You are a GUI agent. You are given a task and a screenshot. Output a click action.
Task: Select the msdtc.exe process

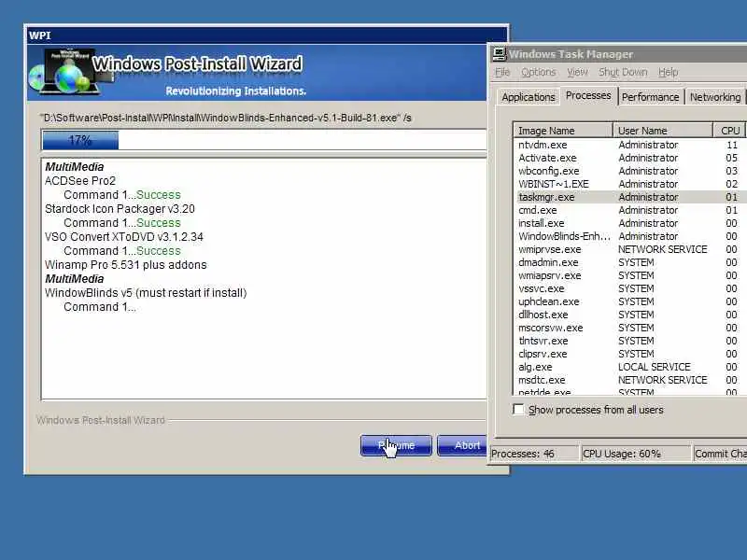coord(629,381)
